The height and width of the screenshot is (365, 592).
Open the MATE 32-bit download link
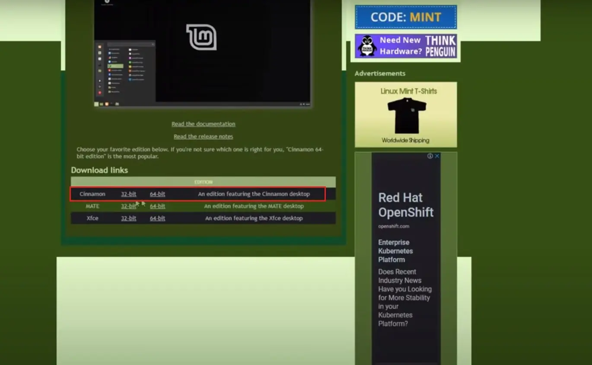[x=128, y=206]
